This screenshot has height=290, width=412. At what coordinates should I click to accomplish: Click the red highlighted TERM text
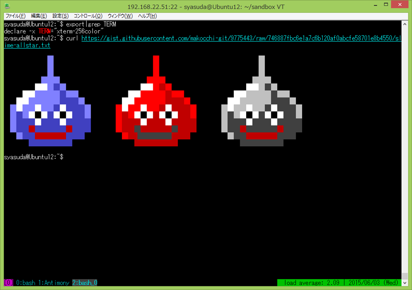[45, 31]
